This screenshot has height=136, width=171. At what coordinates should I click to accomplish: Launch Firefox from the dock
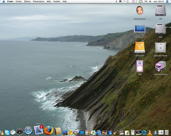pyautogui.click(x=49, y=130)
